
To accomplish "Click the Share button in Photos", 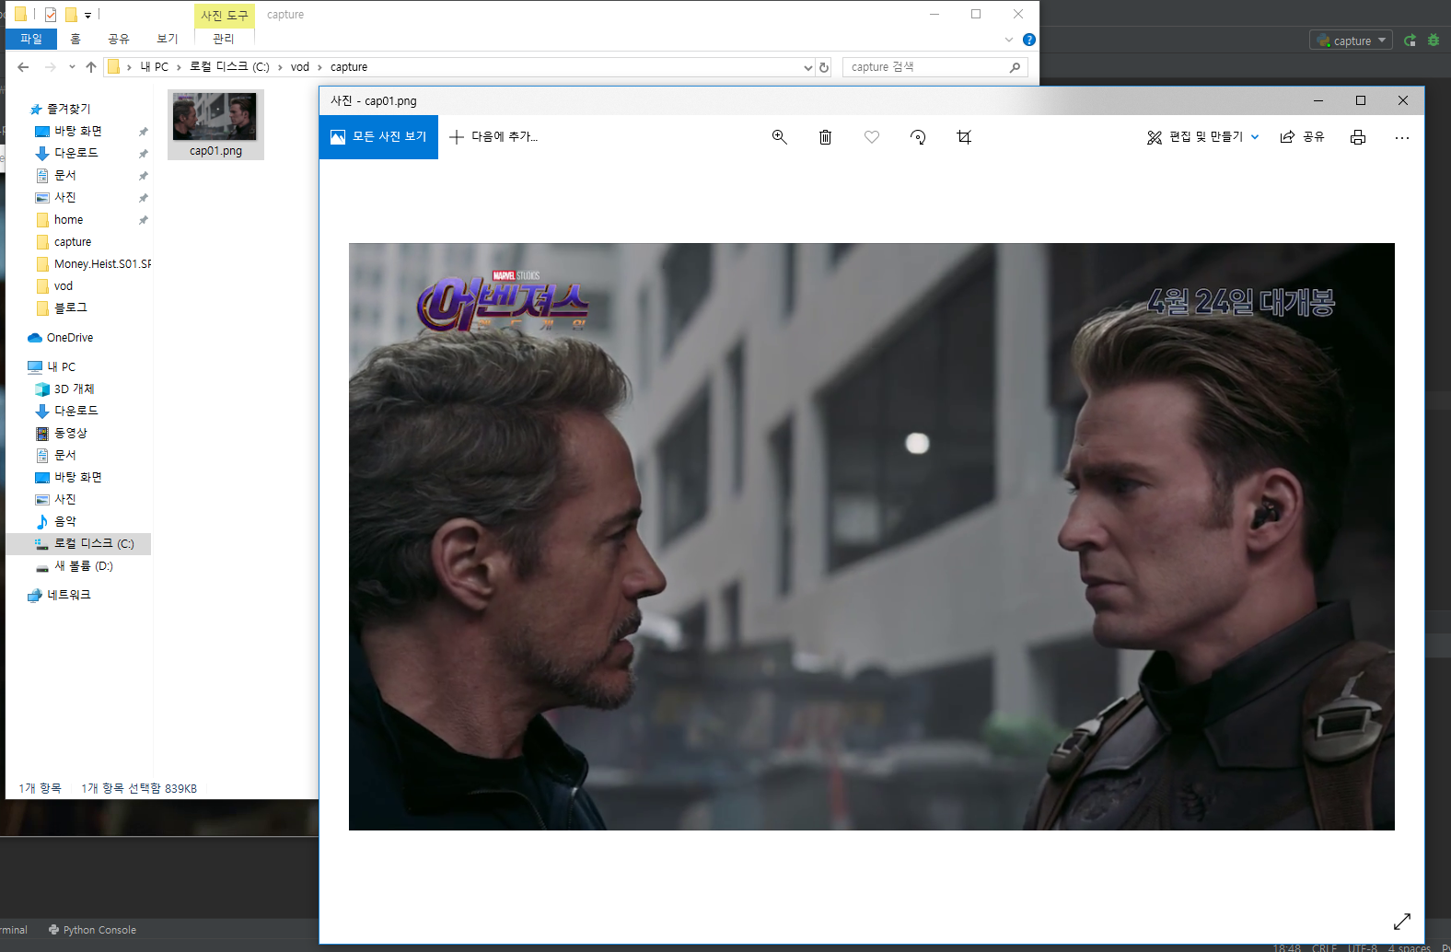I will 1302,137.
